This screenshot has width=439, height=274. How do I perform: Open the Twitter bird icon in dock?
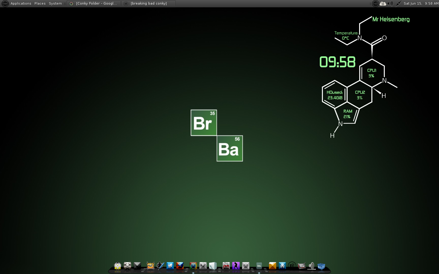tap(170, 266)
